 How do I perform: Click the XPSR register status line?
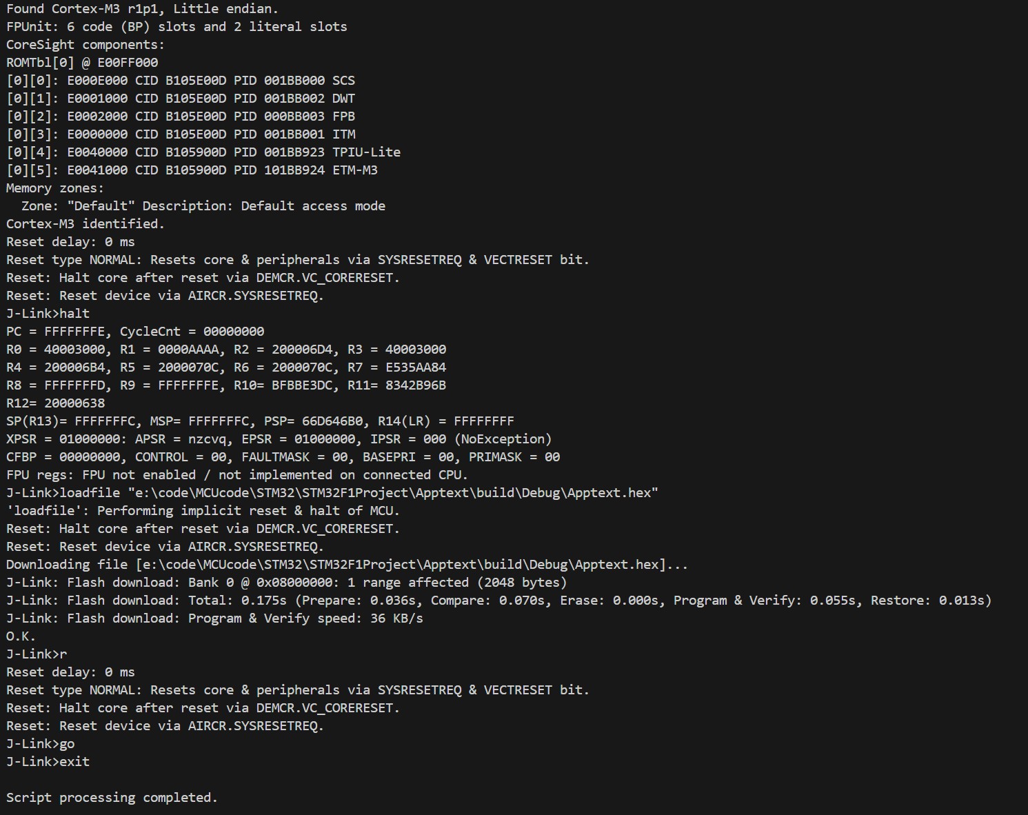point(279,439)
